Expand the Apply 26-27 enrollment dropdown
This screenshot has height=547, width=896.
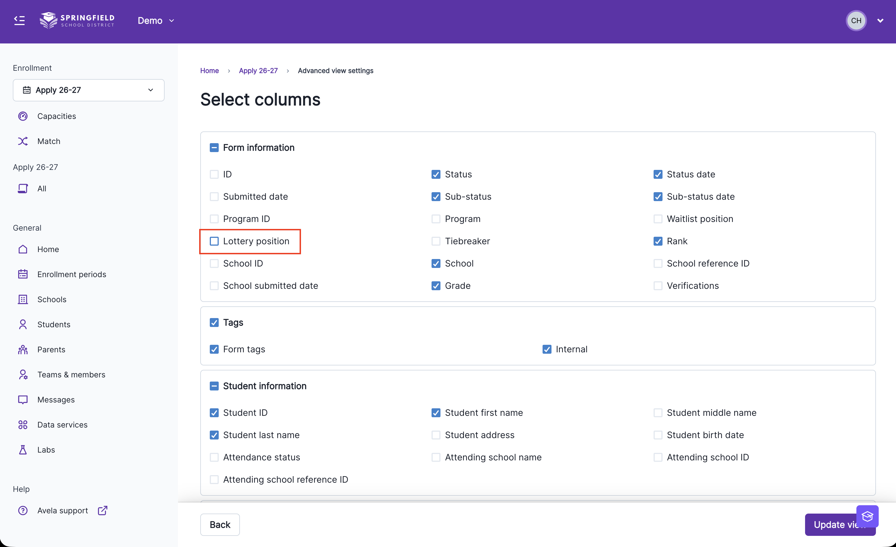coord(88,90)
